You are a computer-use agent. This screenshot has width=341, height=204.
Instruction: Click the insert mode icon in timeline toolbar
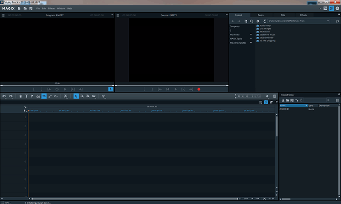66,96
